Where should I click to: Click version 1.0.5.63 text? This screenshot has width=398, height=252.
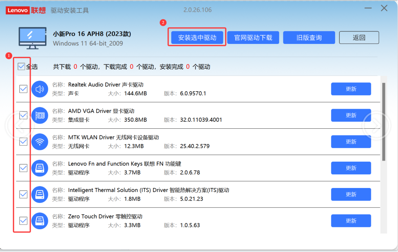click(x=190, y=225)
